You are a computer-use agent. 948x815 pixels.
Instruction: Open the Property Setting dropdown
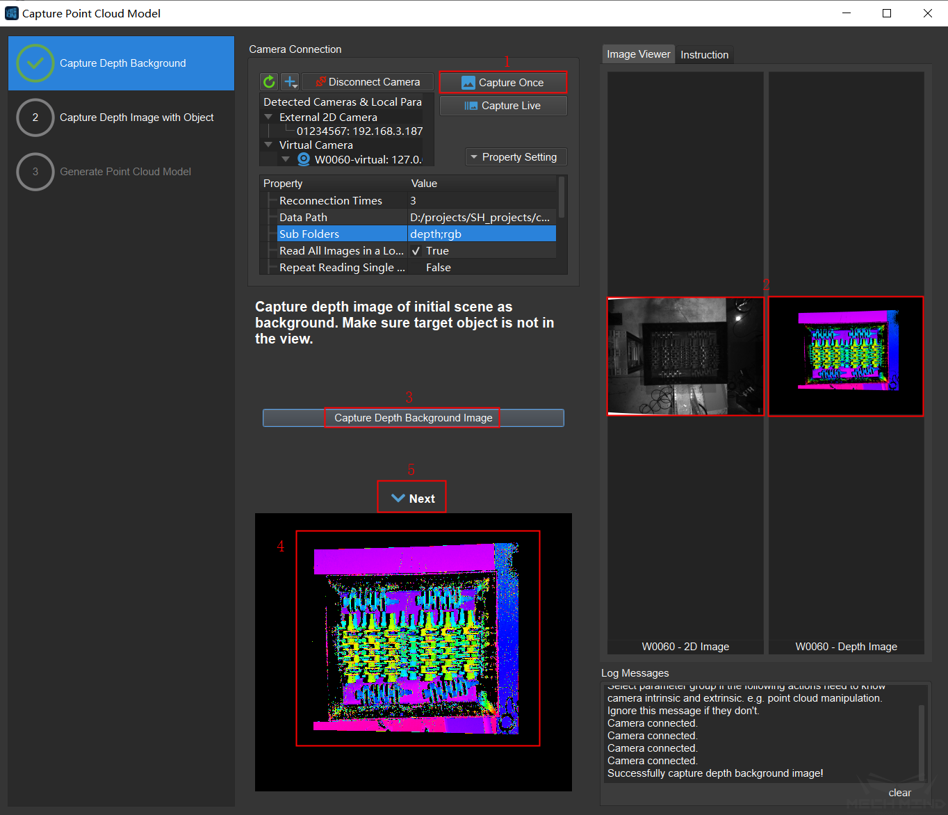(x=516, y=157)
